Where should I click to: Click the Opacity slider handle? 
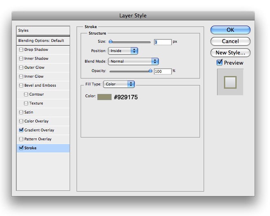(x=150, y=70)
